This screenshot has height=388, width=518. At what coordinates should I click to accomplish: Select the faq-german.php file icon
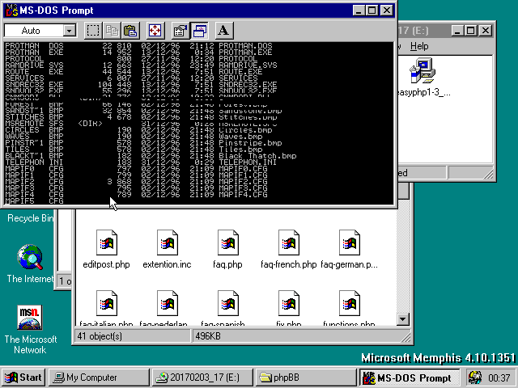(x=350, y=242)
